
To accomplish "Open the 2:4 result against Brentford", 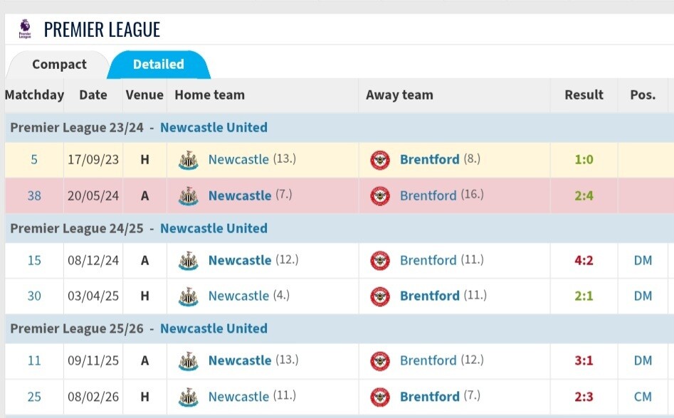I will pos(584,195).
